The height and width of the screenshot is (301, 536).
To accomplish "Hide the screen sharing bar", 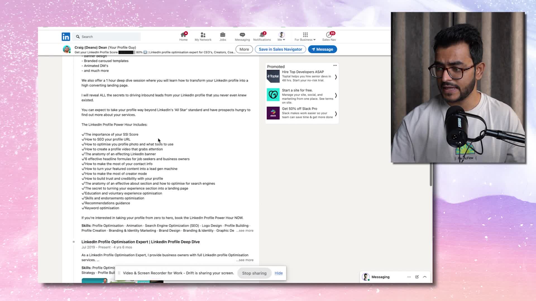I will pos(279,273).
